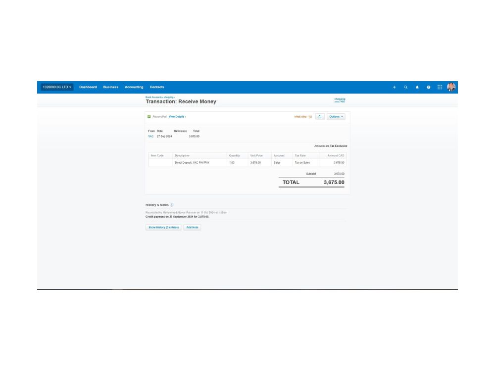Image resolution: width=495 pixels, height=371 pixels.
Task: Expand the Options dropdown button
Action: pos(336,117)
